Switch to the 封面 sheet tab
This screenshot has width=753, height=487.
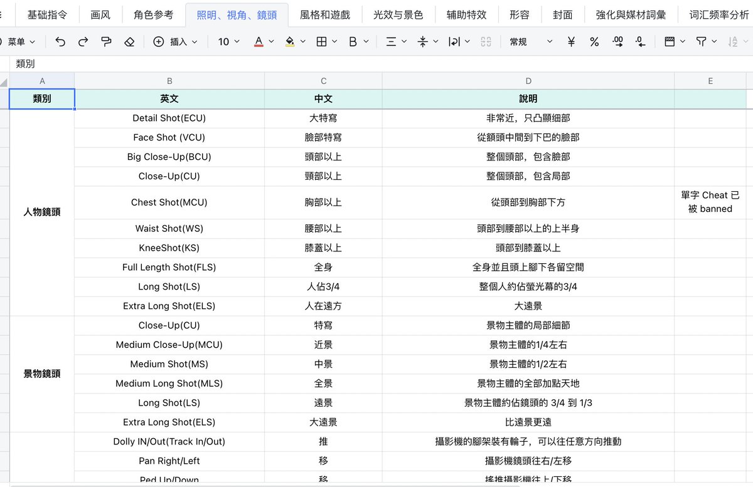click(x=563, y=14)
